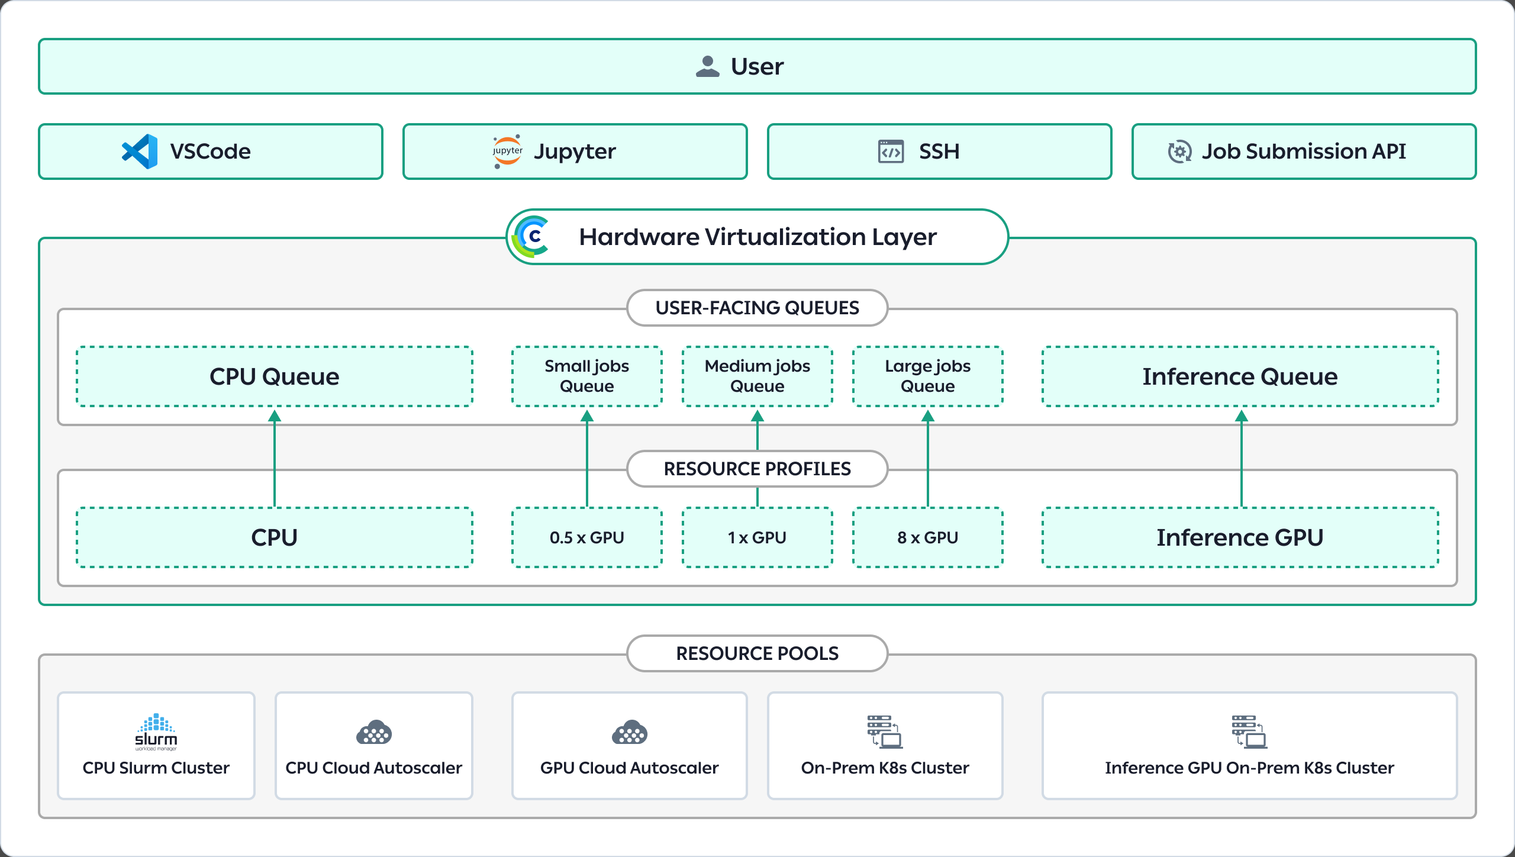
Task: Select the Large jobs Queue box
Action: [928, 376]
